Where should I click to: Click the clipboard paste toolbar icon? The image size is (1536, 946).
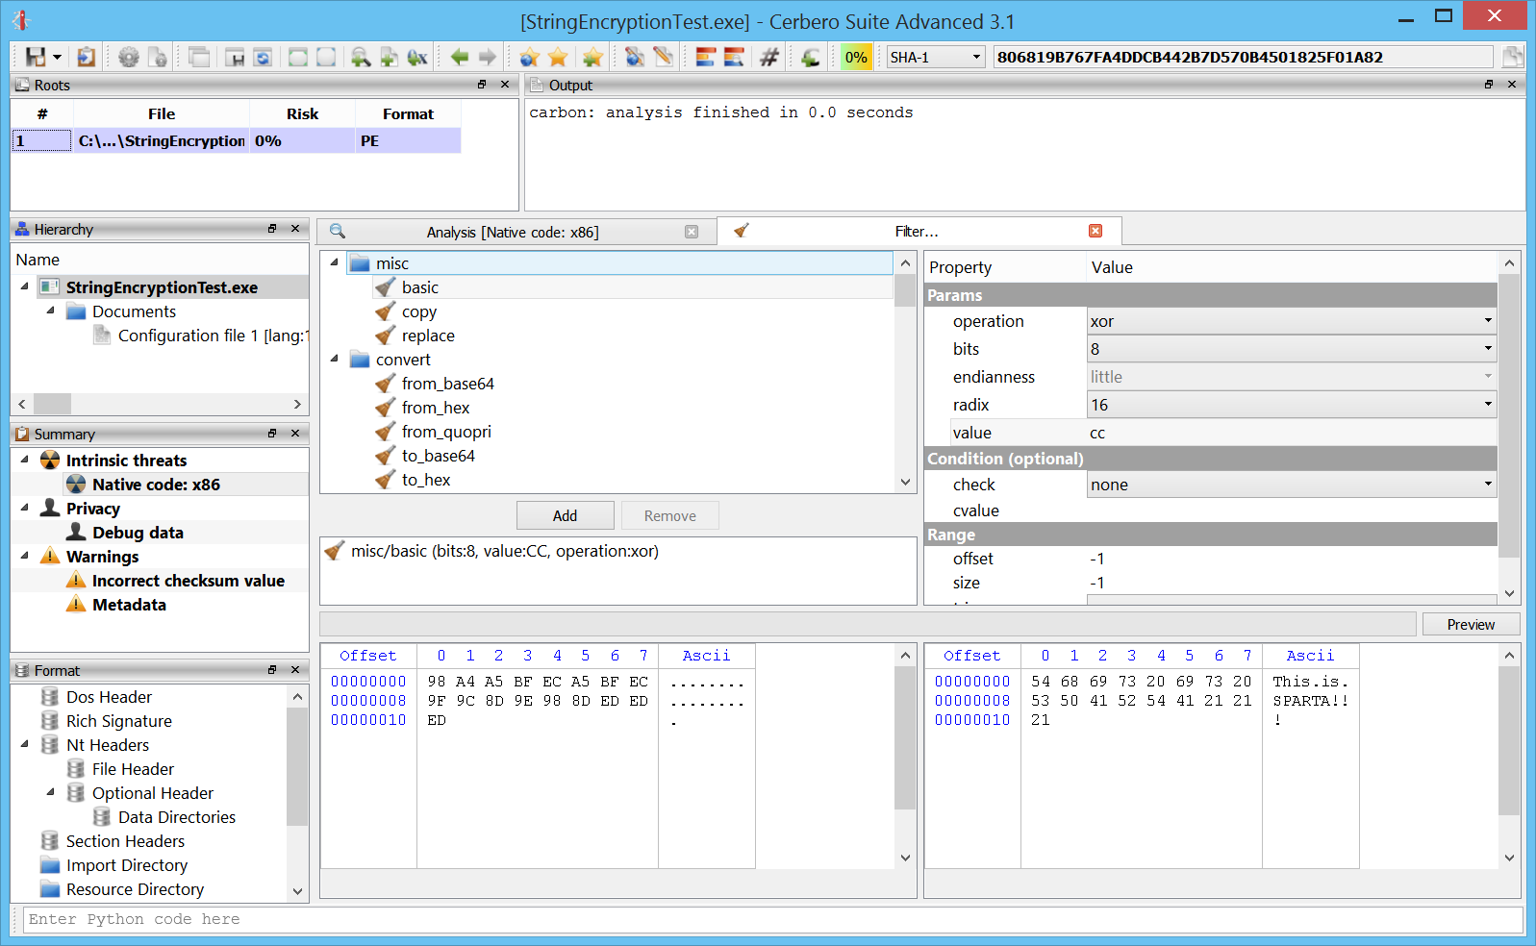tap(87, 57)
